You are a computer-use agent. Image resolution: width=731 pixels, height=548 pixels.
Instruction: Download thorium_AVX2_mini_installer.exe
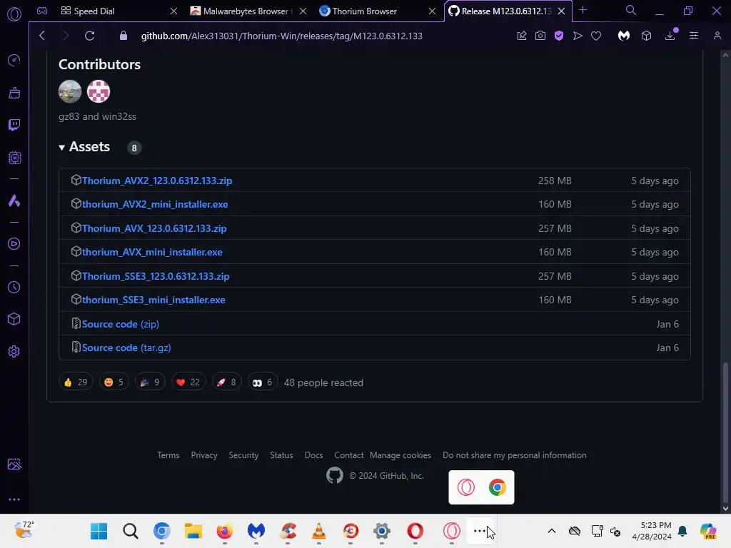[155, 205]
